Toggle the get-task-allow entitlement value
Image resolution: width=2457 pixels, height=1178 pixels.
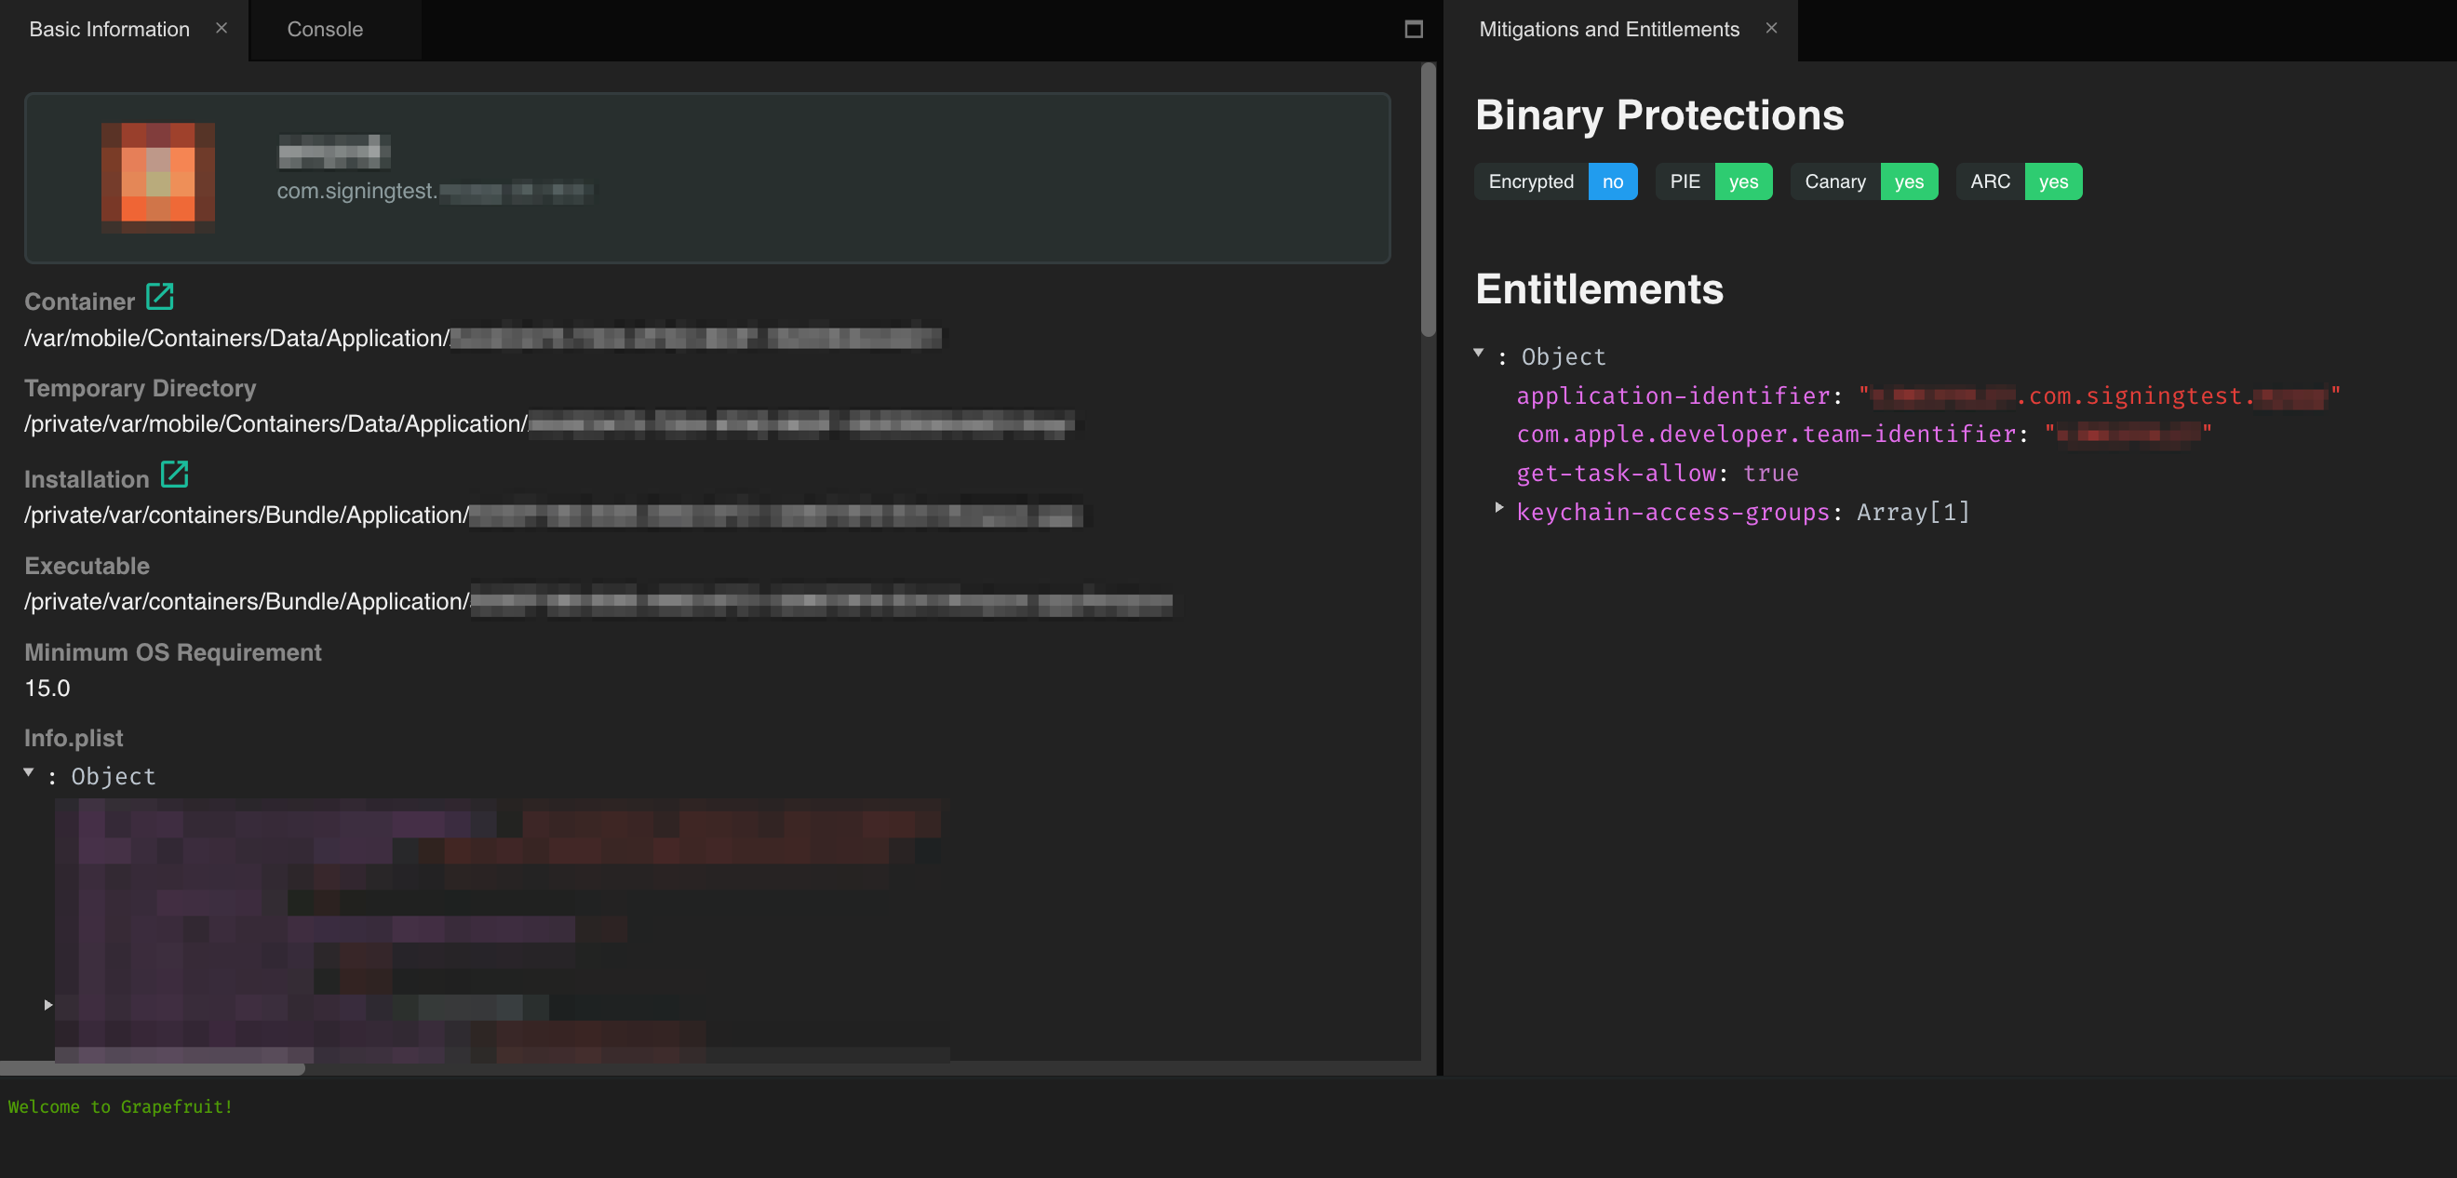click(x=1771, y=472)
